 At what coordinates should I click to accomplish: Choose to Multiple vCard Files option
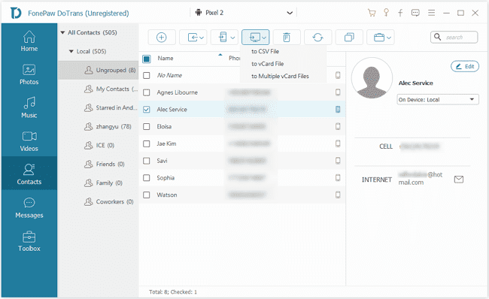point(280,76)
